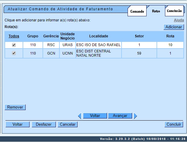This screenshot has width=187, height=142.
Task: Select the Rota cell with value 10
Action: (170, 45)
